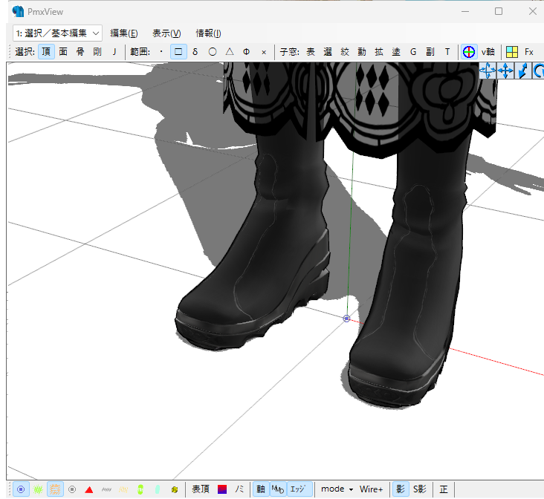Toggle 頂 vertex selection mode
The height and width of the screenshot is (499, 544).
pyautogui.click(x=46, y=52)
